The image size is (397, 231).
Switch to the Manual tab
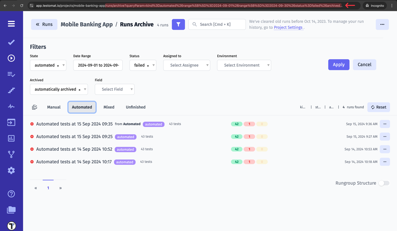54,107
